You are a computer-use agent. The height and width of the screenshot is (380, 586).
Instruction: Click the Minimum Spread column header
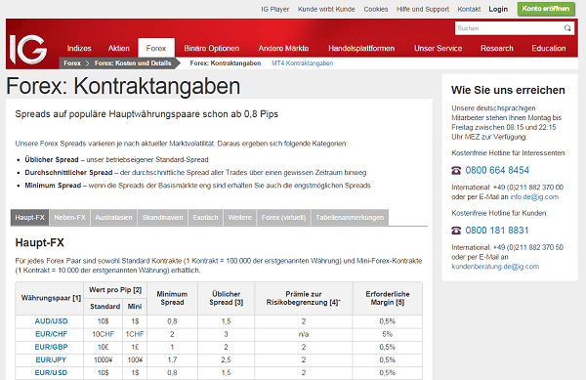[172, 298]
